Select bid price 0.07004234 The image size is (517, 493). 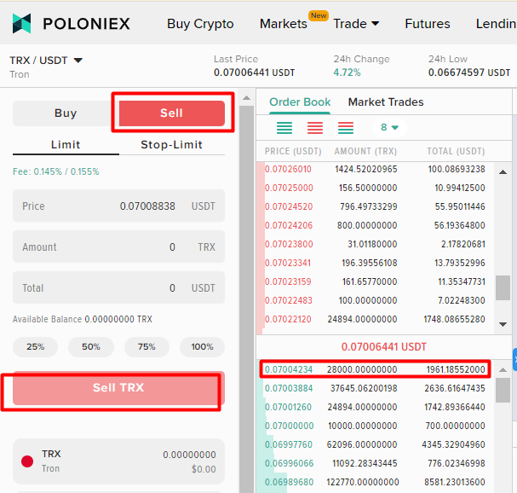click(x=289, y=369)
